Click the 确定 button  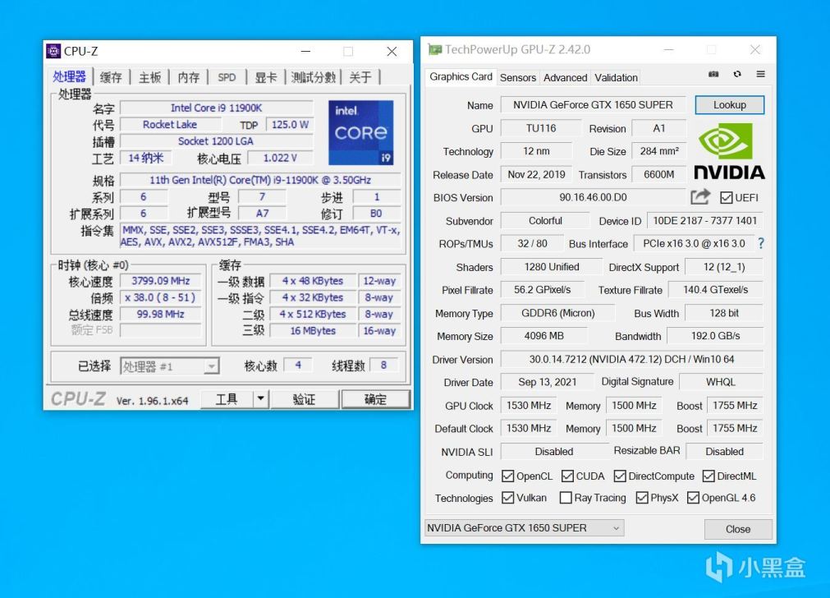[x=375, y=399]
